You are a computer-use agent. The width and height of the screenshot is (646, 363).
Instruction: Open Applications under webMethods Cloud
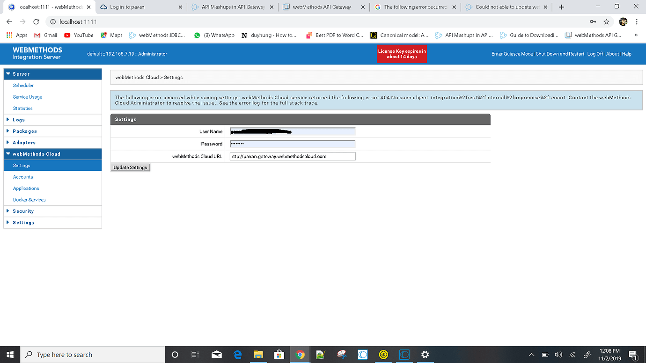pos(26,189)
